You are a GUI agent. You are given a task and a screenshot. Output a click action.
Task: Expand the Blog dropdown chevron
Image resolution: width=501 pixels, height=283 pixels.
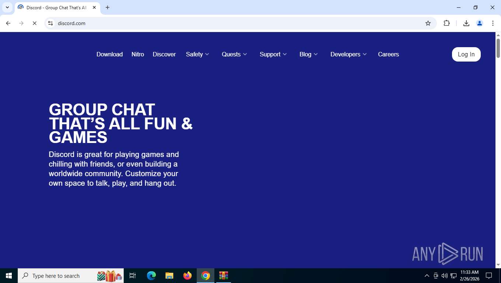[316, 54]
